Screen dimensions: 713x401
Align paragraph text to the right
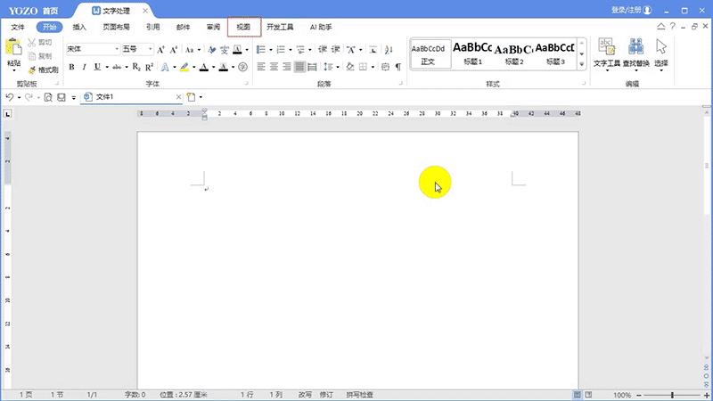click(286, 68)
